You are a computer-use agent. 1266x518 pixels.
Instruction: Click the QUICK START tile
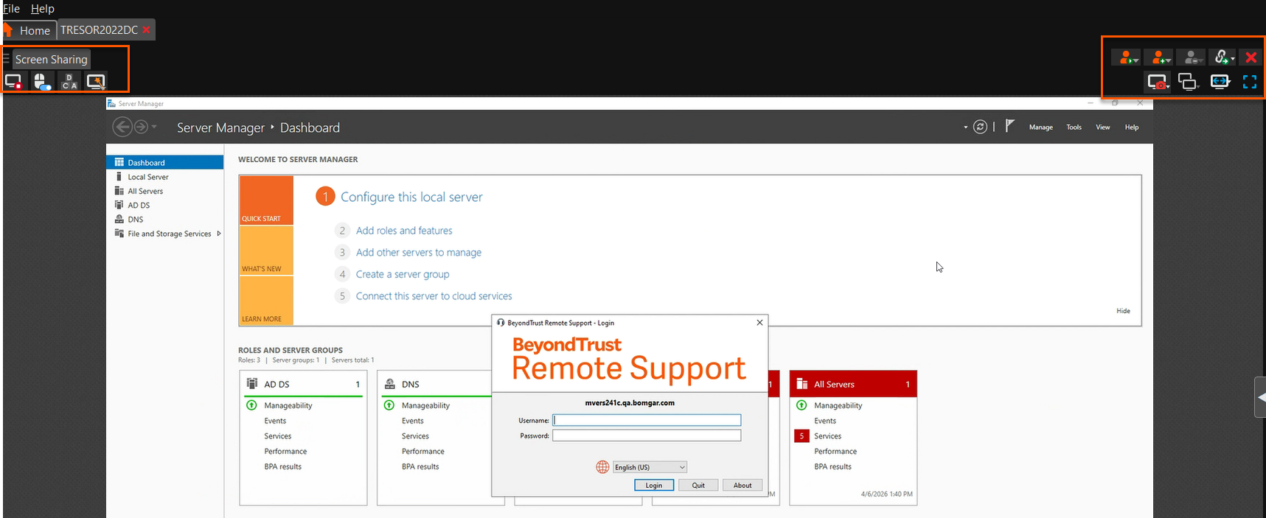[266, 200]
